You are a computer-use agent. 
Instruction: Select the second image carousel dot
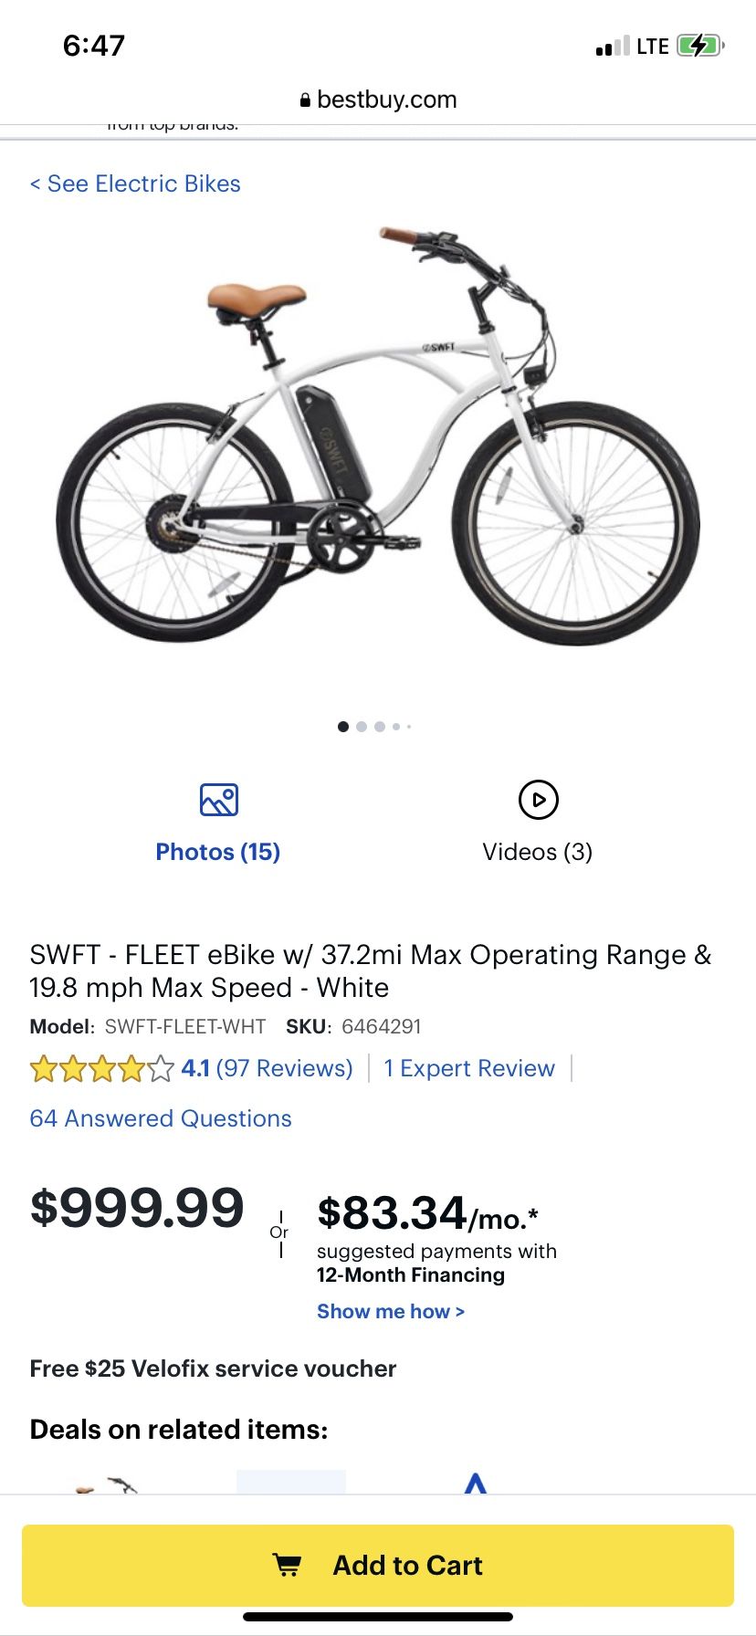point(362,727)
